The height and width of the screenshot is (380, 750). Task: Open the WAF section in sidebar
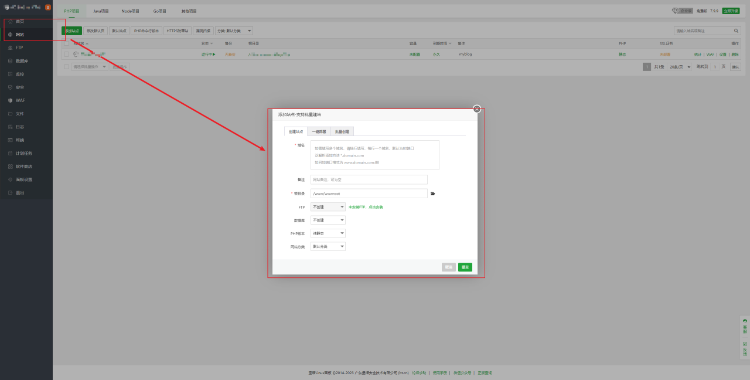point(20,100)
